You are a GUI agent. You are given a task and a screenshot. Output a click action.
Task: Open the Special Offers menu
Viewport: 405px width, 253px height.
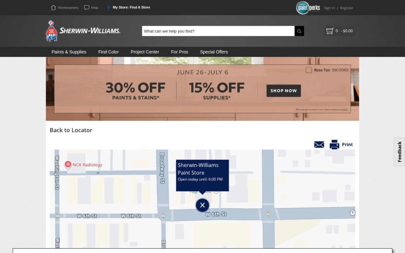(x=214, y=52)
